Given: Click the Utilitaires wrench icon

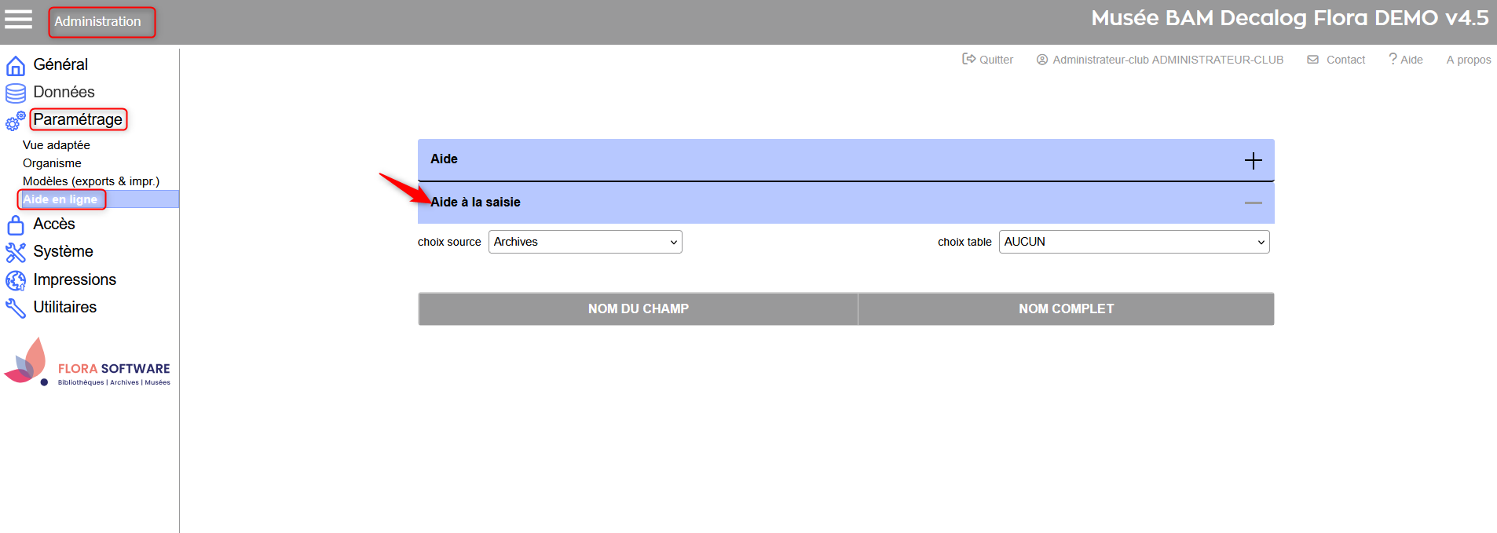Looking at the screenshot, I should point(16,308).
